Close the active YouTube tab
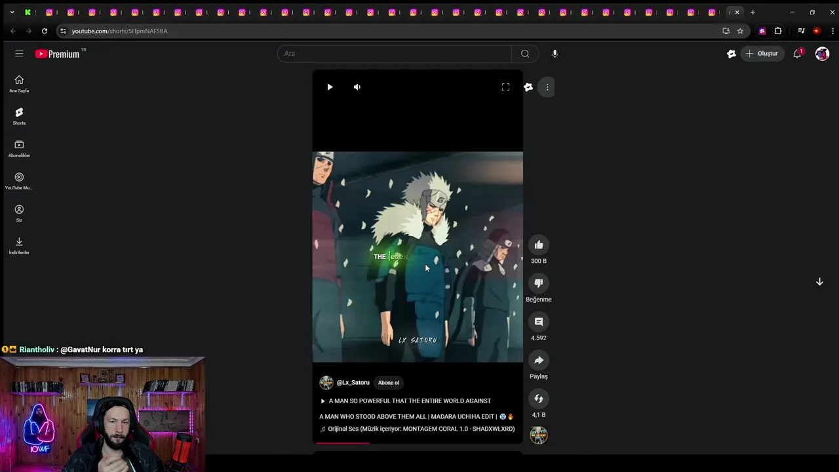 (x=737, y=12)
